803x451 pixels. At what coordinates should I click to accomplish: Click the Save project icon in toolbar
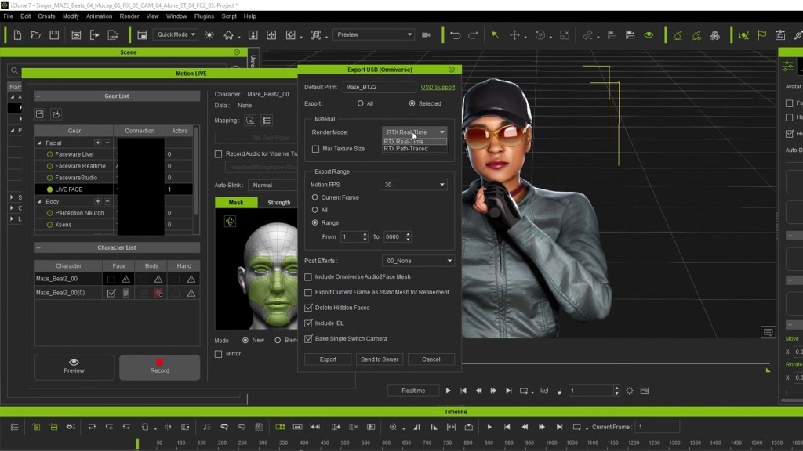(x=54, y=35)
